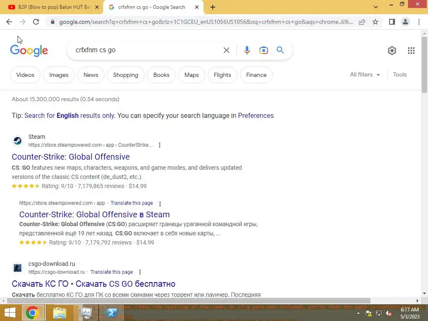This screenshot has height=321, width=428.
Task: Open the performance monitor taskbar app
Action: point(86,313)
